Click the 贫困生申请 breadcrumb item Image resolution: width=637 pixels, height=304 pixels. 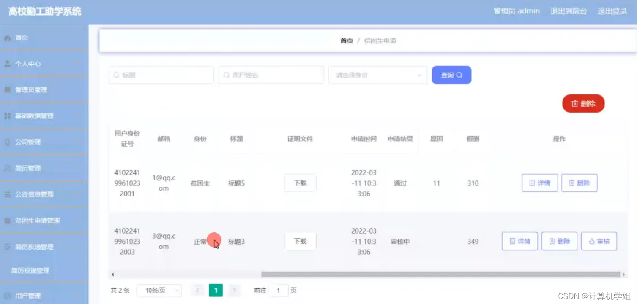(x=380, y=41)
